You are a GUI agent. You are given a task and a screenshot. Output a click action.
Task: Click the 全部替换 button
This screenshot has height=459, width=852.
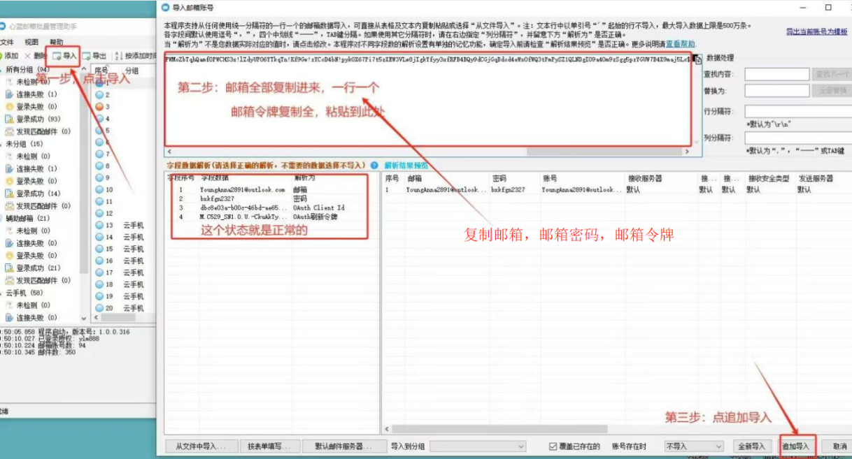point(832,91)
